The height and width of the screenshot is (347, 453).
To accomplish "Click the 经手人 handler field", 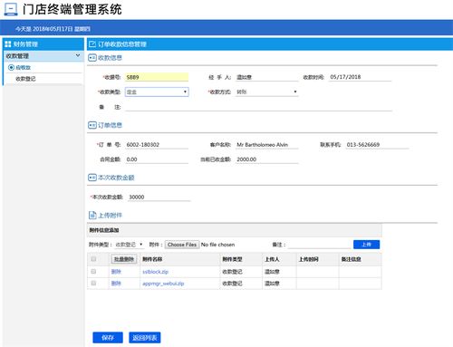I will point(267,77).
